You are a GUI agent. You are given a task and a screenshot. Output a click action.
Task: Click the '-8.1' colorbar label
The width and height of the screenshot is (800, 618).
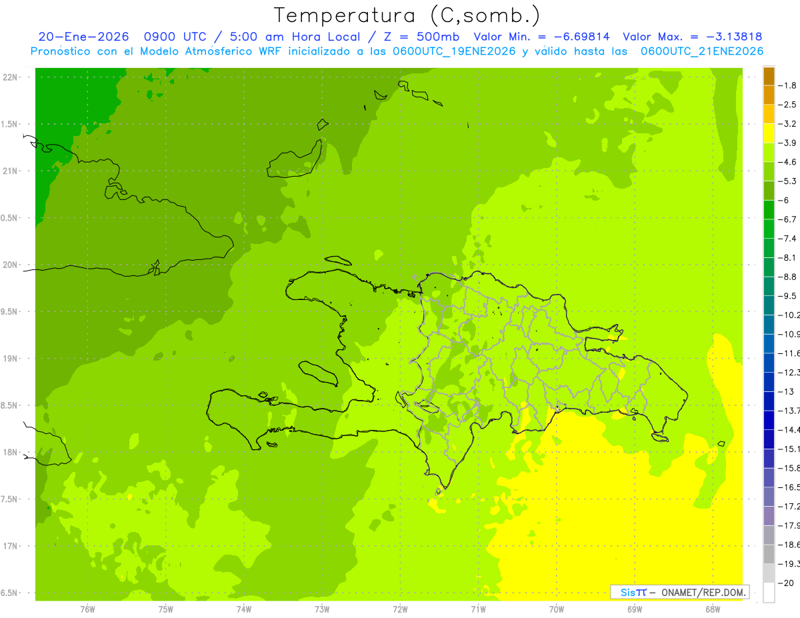click(x=789, y=257)
